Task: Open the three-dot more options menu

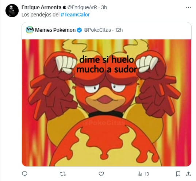Action: point(188,8)
